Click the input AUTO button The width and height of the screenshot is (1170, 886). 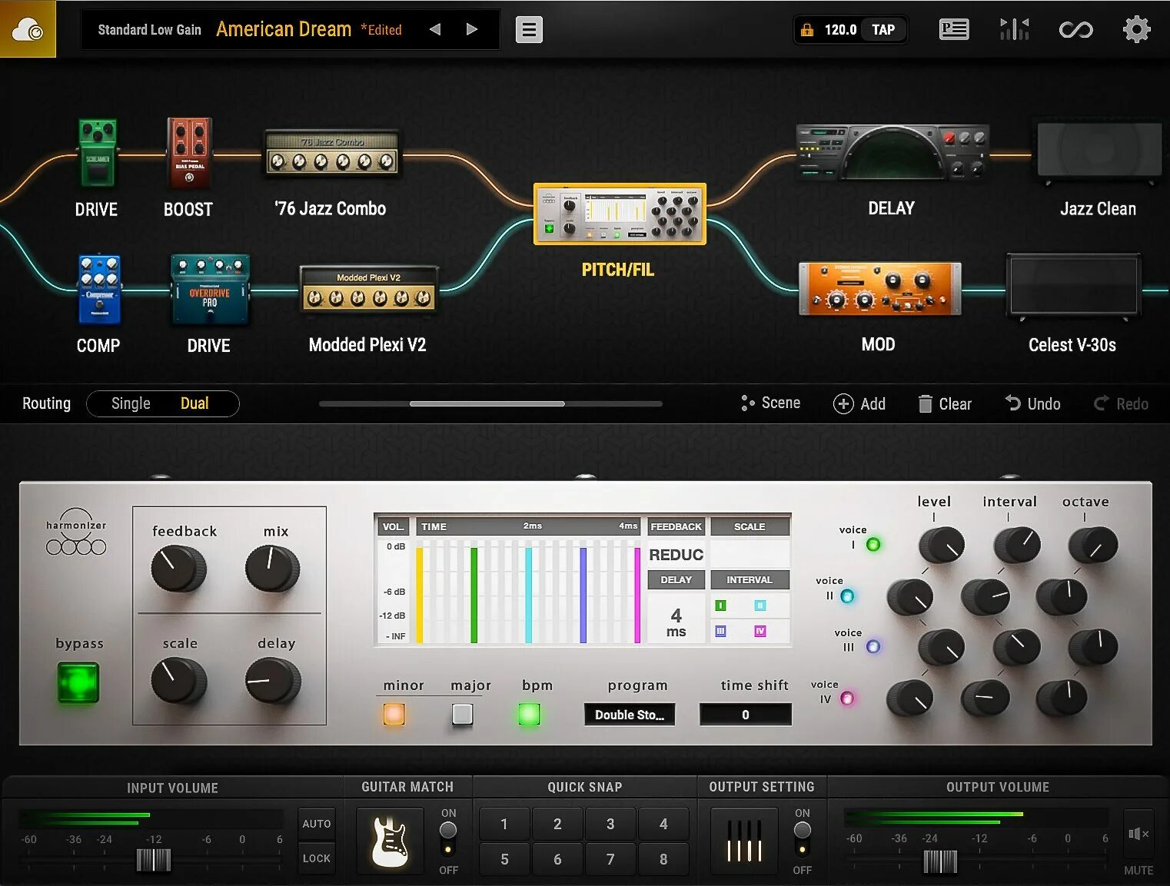click(317, 824)
